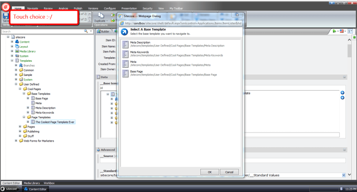Click the editor vertical scrollbar down arrow
Image resolution: width=357 pixels, height=192 pixels.
pos(349,175)
